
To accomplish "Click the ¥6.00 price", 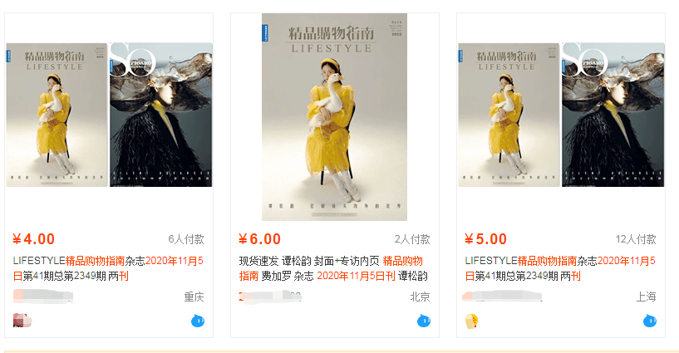I will [260, 239].
